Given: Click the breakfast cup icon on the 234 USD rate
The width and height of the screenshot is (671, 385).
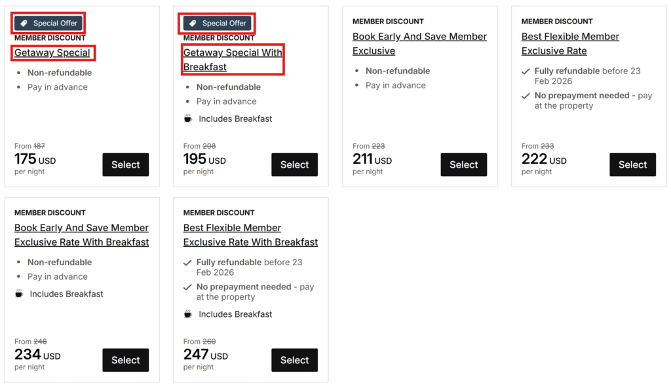Looking at the screenshot, I should (x=19, y=294).
